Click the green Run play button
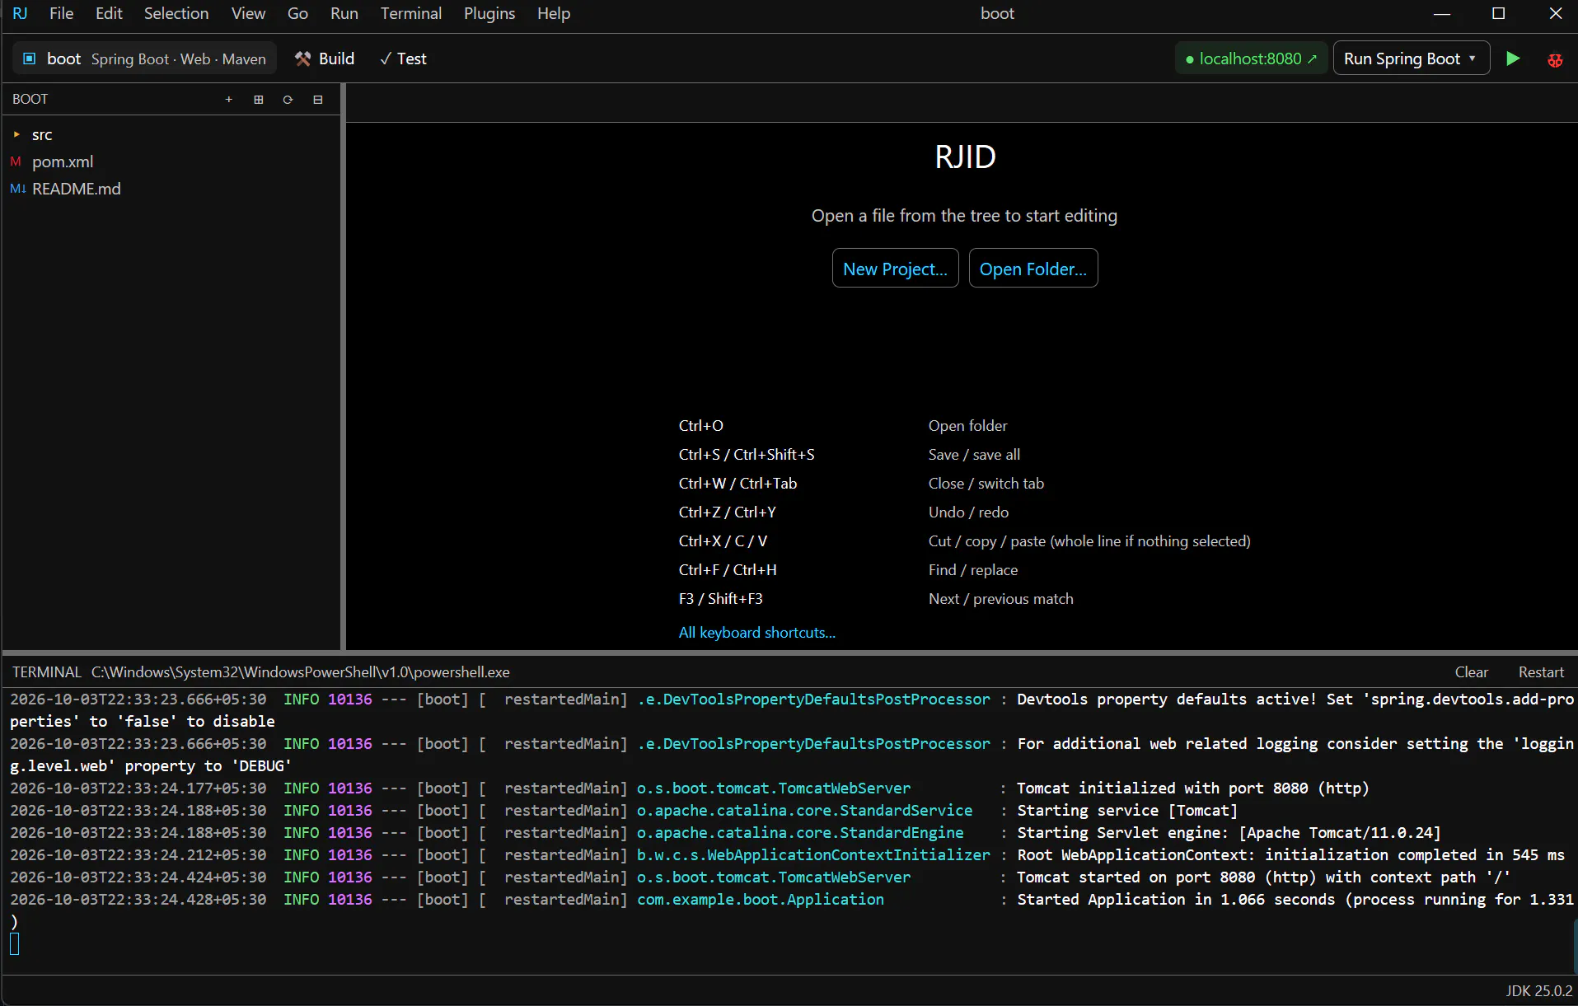The image size is (1578, 1006). point(1513,58)
